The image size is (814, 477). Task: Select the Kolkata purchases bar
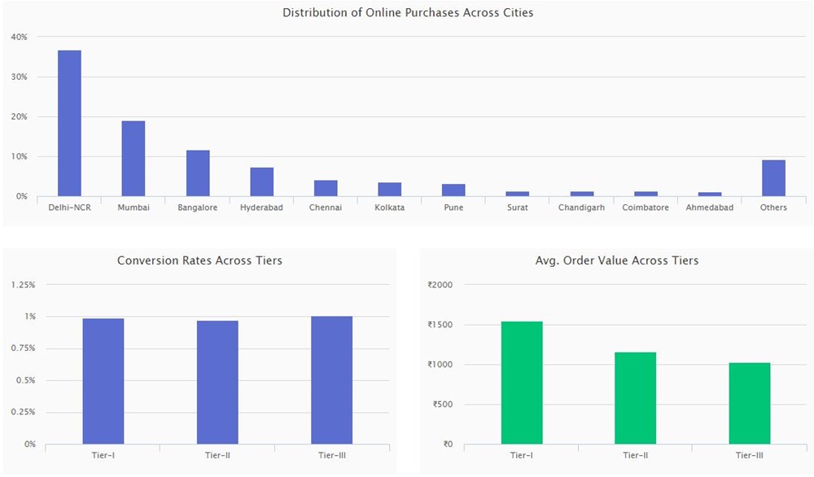pyautogui.click(x=390, y=190)
